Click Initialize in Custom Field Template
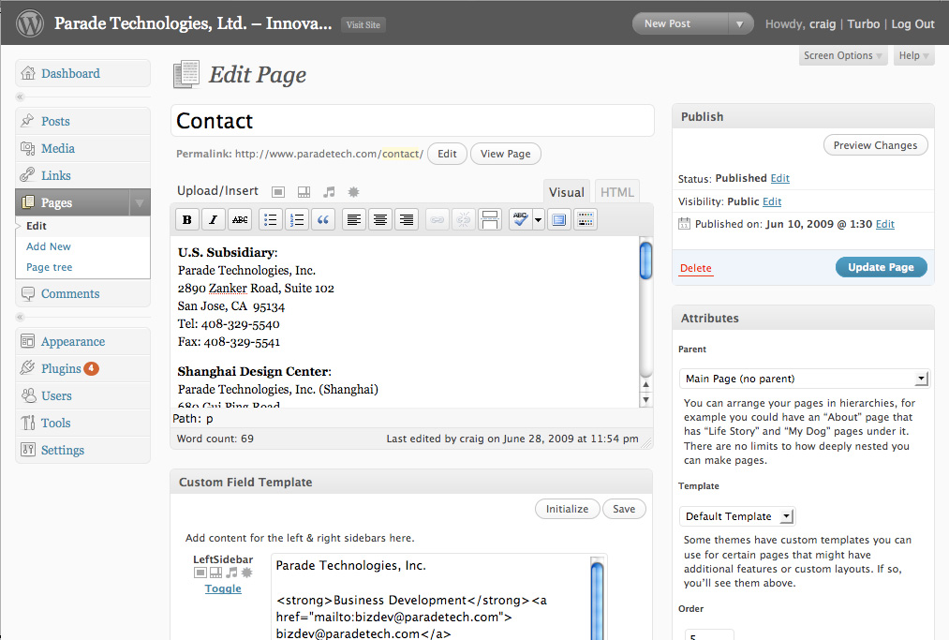This screenshot has width=949, height=640. 567,509
